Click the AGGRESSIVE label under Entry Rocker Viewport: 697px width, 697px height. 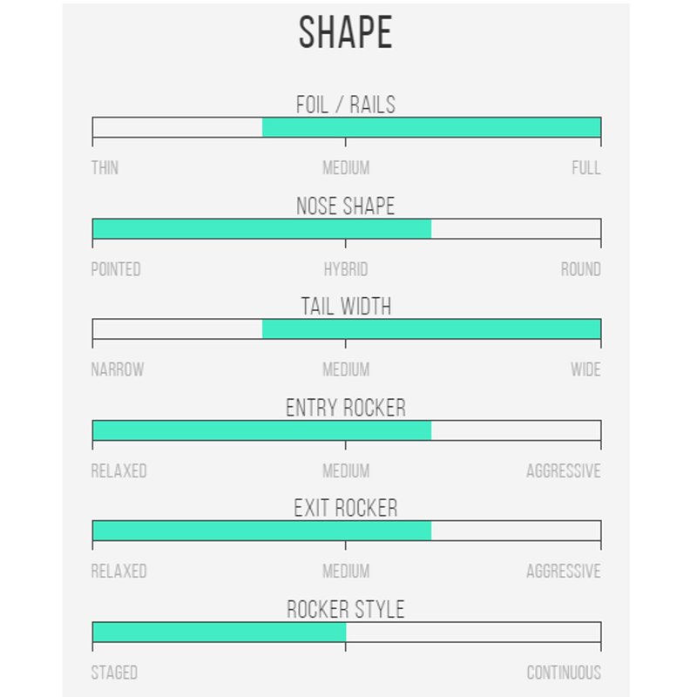tap(563, 470)
